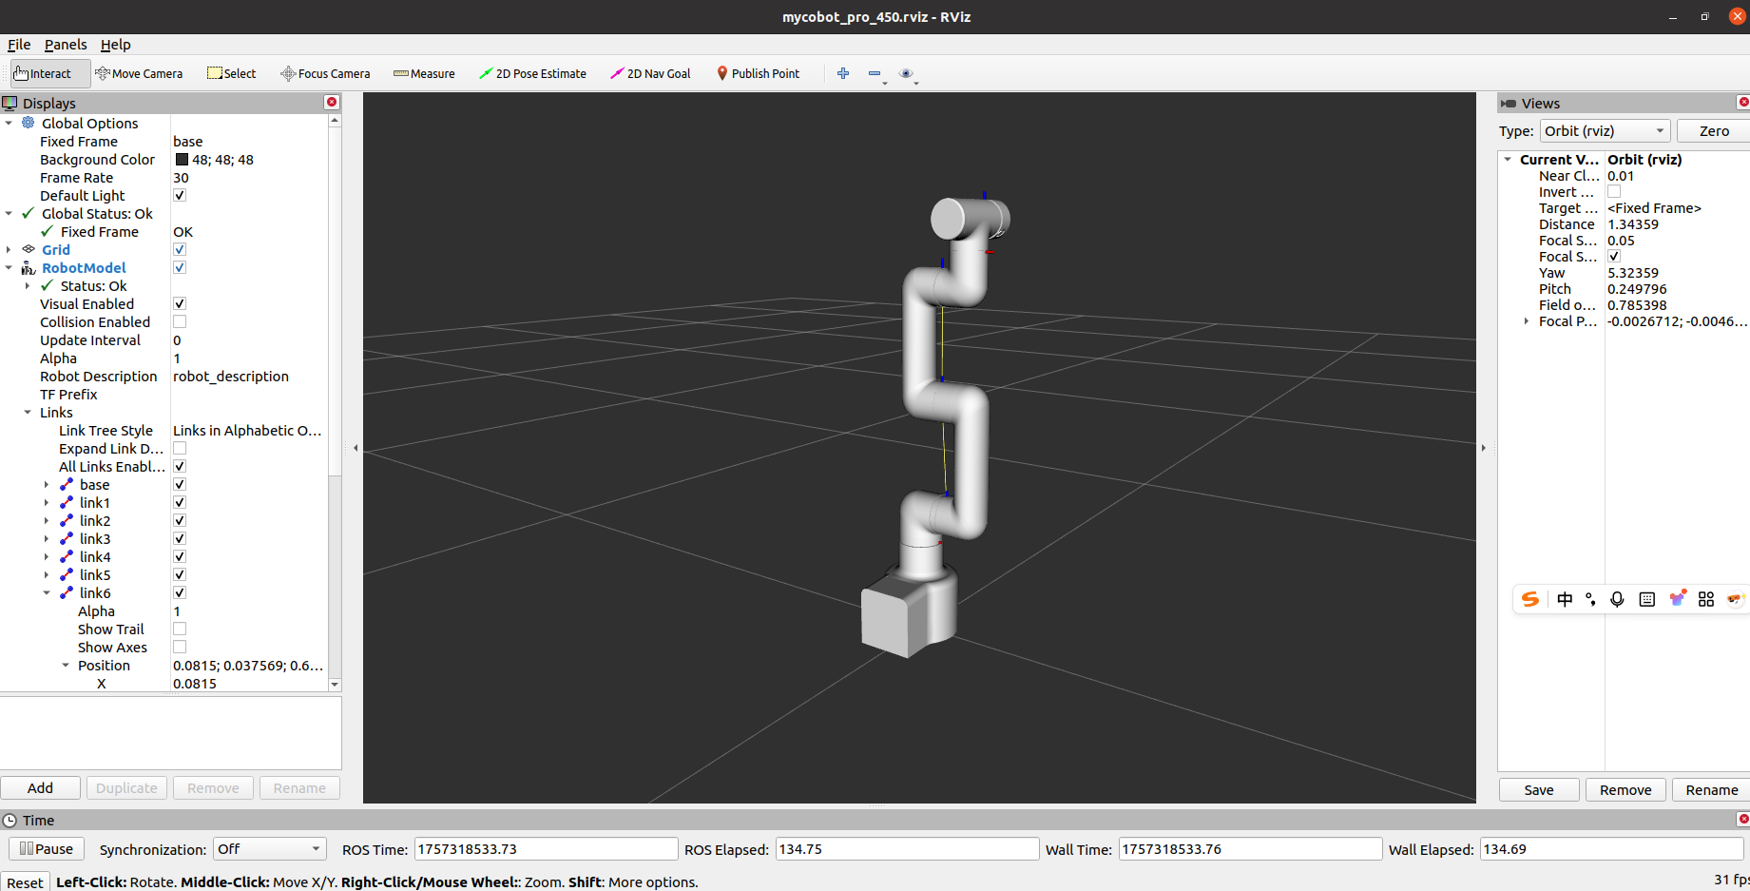The width and height of the screenshot is (1750, 891).
Task: Enable the Collision Enabled checkbox
Action: pos(180,322)
